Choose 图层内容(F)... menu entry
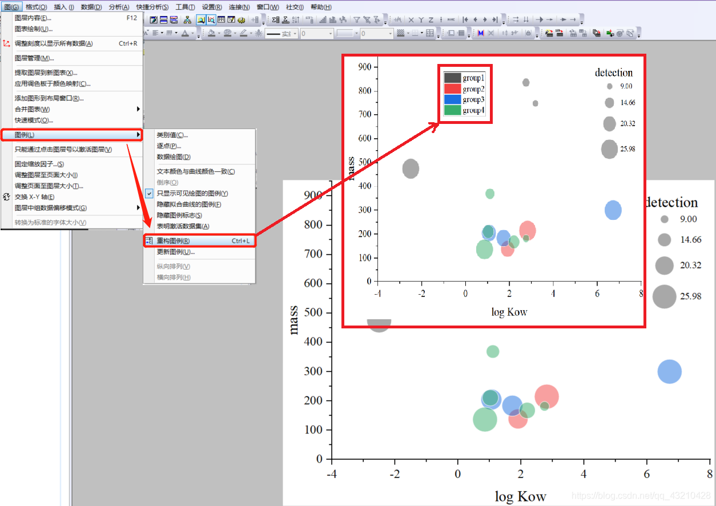The width and height of the screenshot is (716, 506). coord(71,18)
